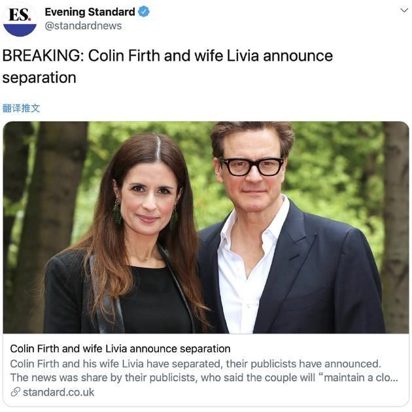Open the Evening Standard profile avatar
This screenshot has height=412, width=412.
coord(20,20)
